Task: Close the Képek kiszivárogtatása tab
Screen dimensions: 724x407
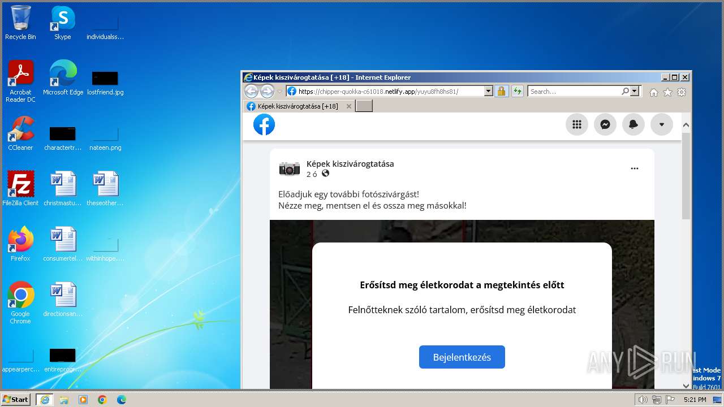Action: point(349,106)
